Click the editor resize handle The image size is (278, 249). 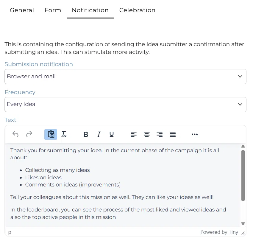243,233
